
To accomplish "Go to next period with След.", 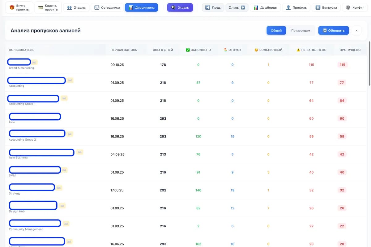I will (x=237, y=7).
